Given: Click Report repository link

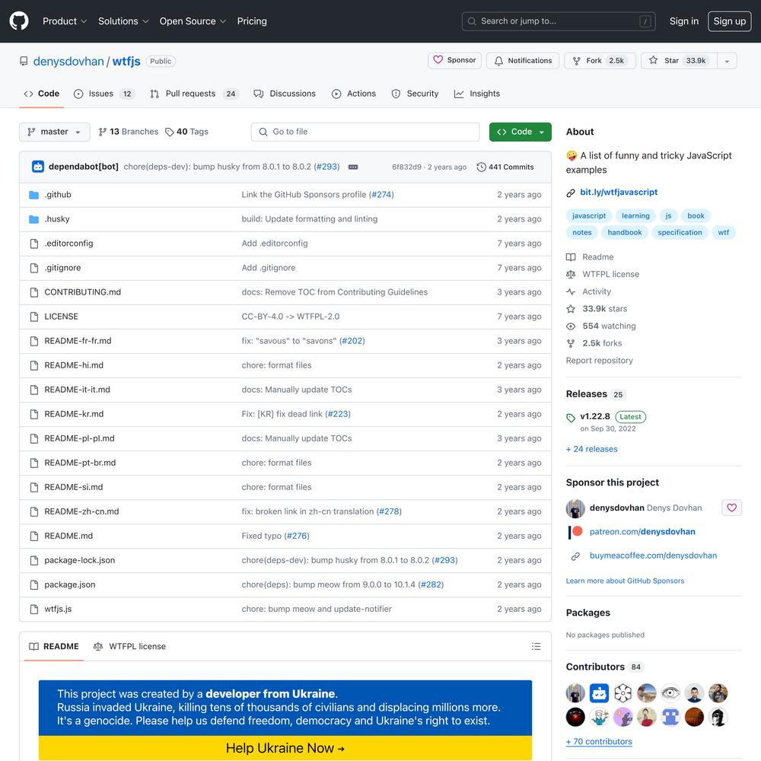Looking at the screenshot, I should pyautogui.click(x=599, y=361).
